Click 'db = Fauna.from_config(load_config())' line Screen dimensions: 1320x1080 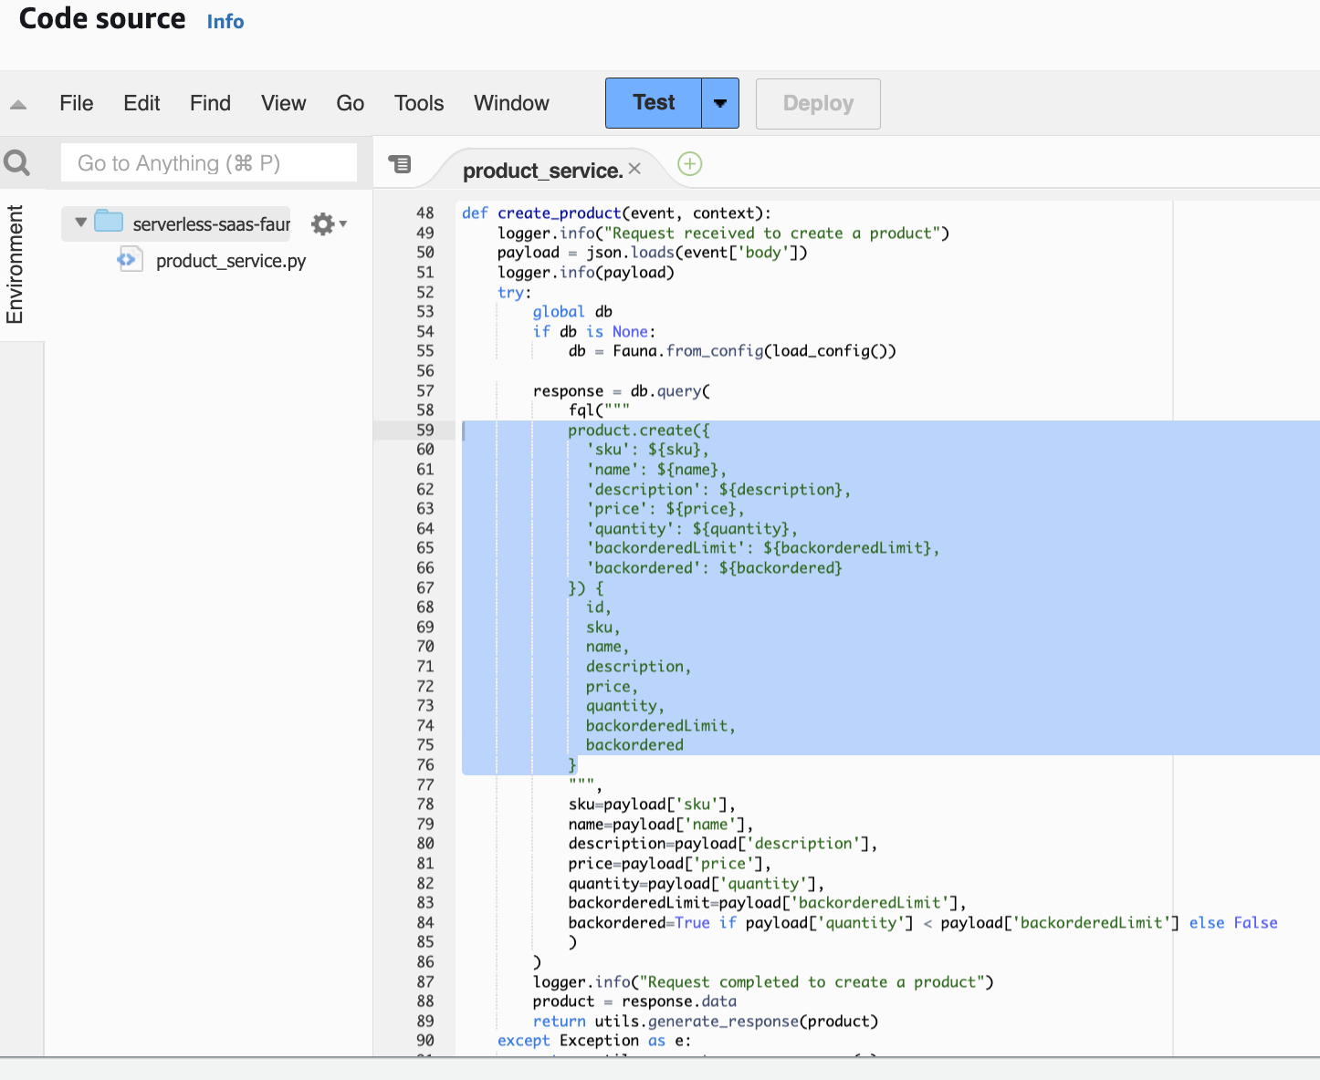click(732, 350)
